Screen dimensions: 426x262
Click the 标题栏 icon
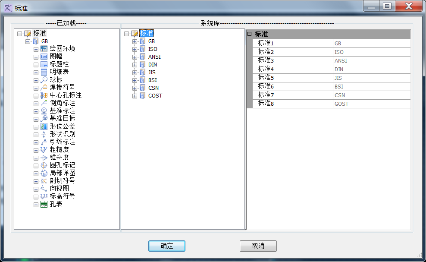(x=44, y=64)
